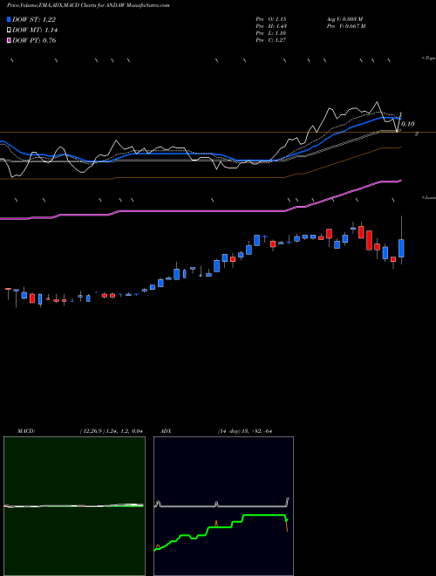The image size is (436, 576).
Task: Click the 'Avg V: 0.003 M' value
Action: pyautogui.click(x=345, y=19)
